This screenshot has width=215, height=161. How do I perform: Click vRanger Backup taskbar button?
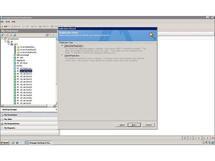tap(39, 143)
